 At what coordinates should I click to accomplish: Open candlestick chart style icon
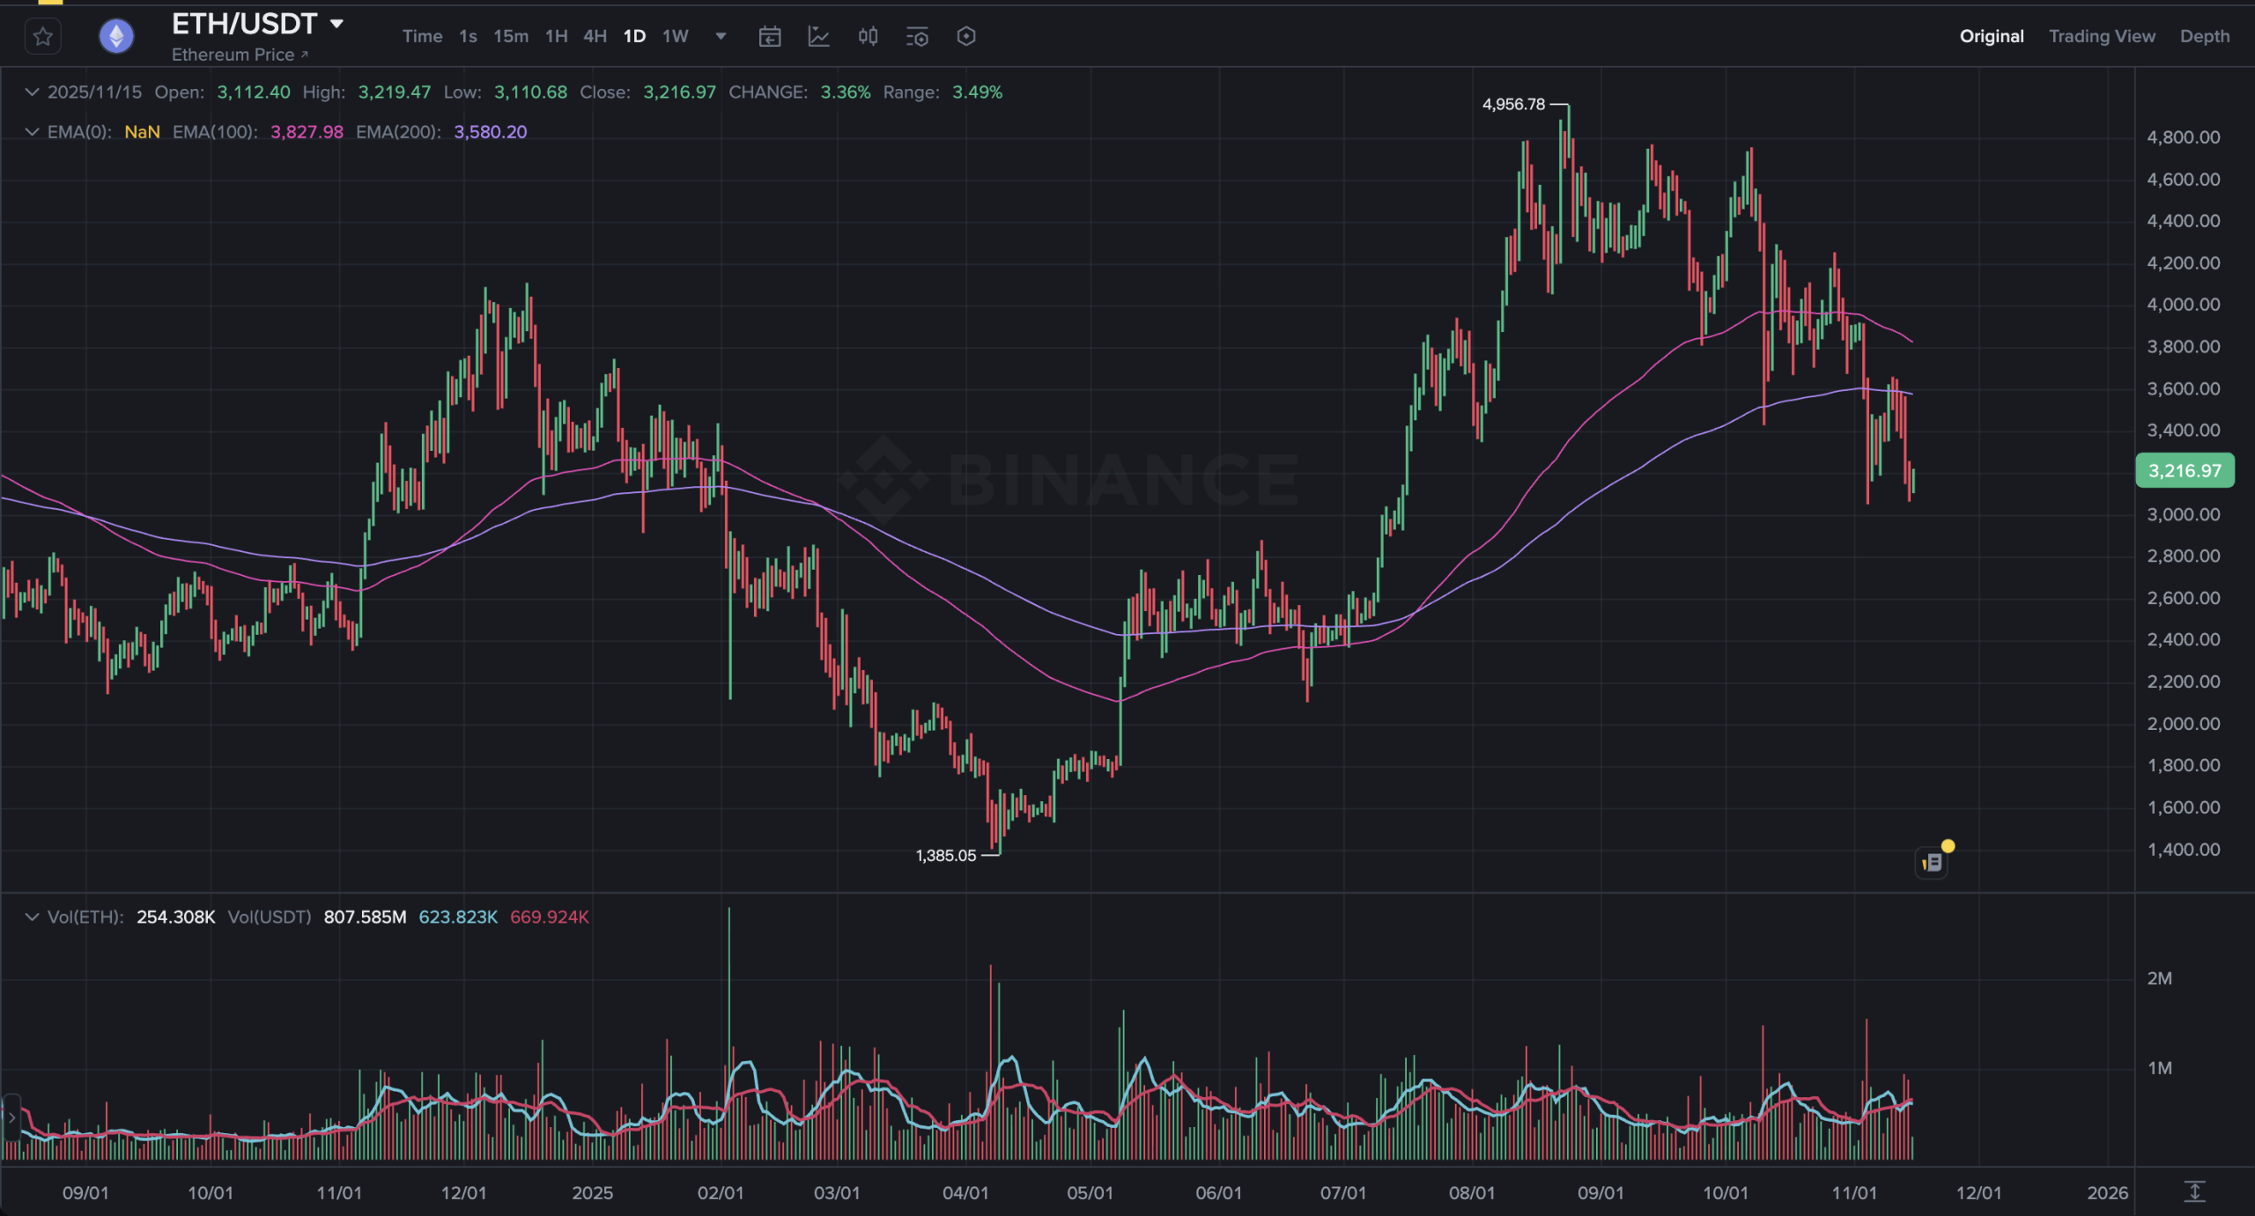pos(868,37)
